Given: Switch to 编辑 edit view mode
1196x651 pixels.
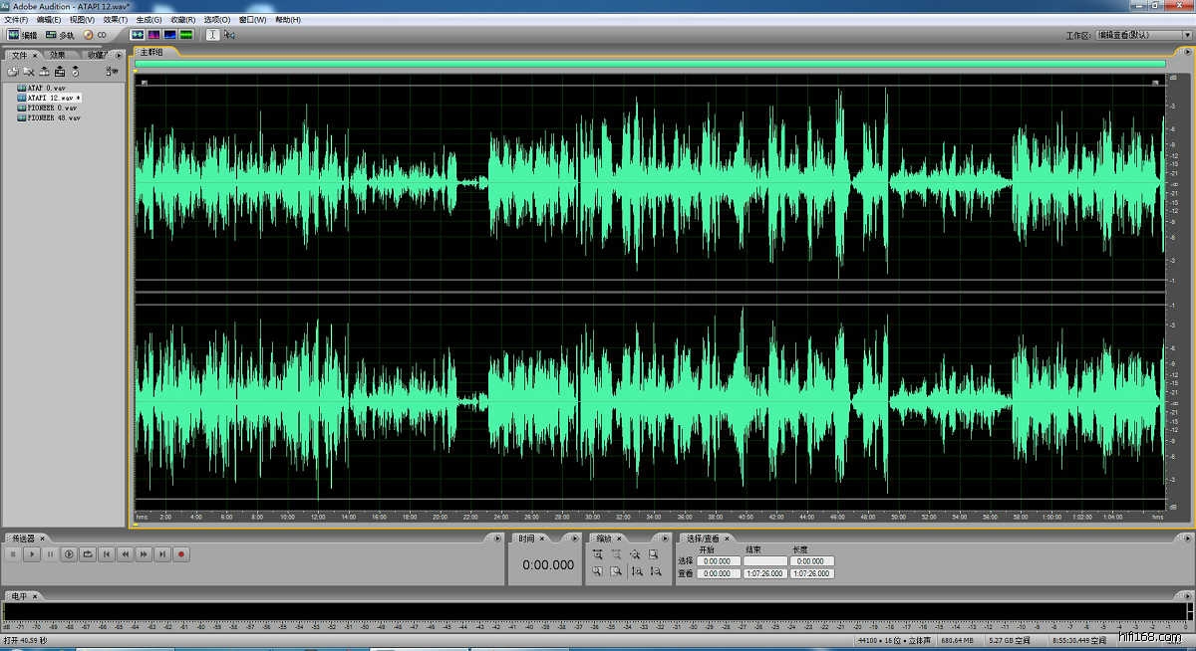Looking at the screenshot, I should 23,35.
